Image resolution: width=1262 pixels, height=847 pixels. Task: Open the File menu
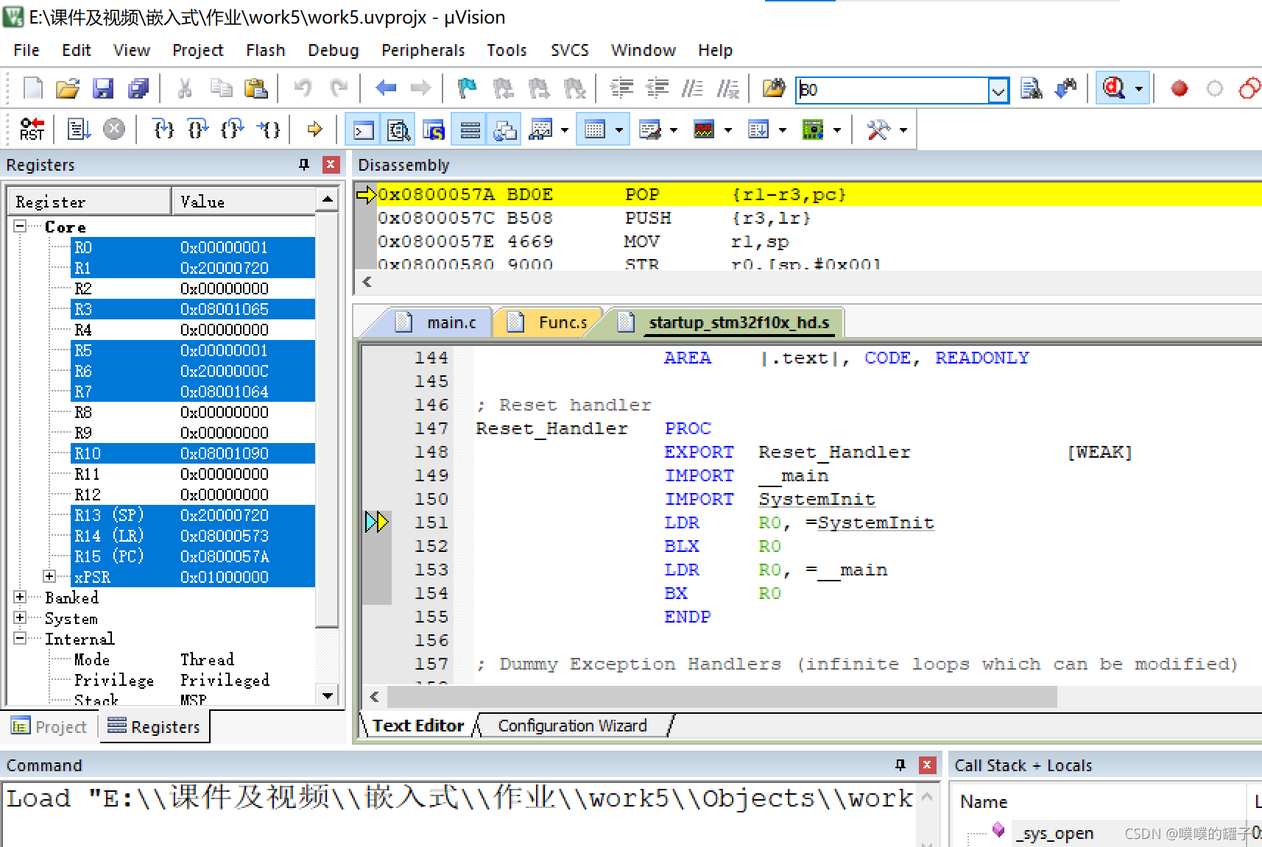pyautogui.click(x=27, y=50)
